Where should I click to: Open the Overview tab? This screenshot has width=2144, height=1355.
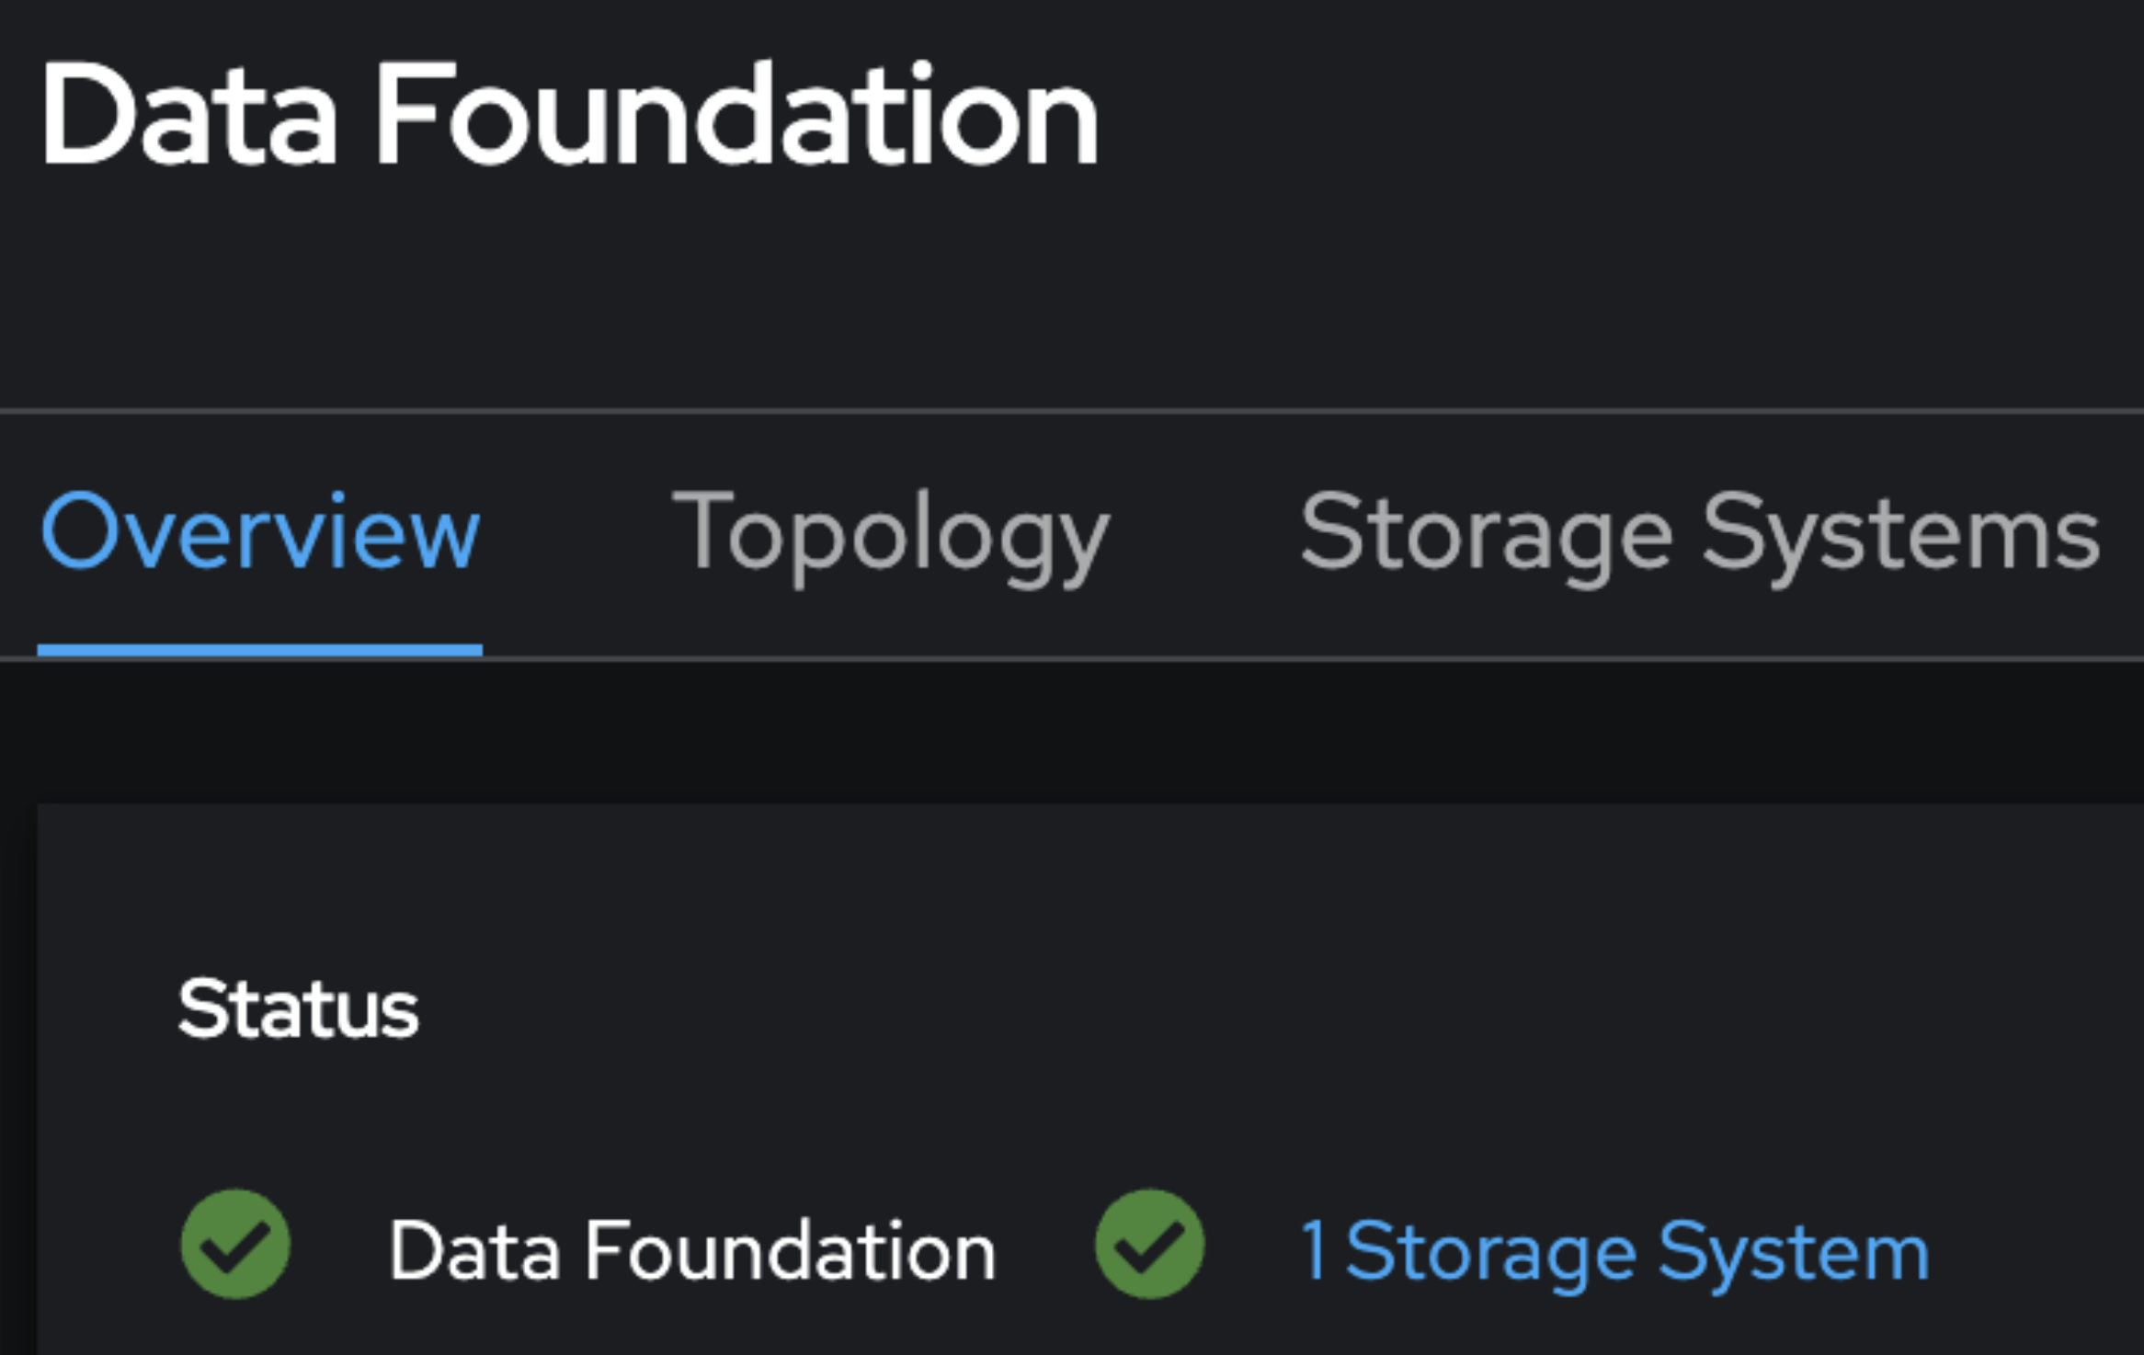click(259, 533)
